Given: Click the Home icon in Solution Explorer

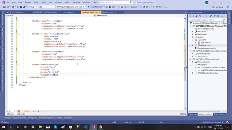Looking at the screenshot, I should pos(196,16).
